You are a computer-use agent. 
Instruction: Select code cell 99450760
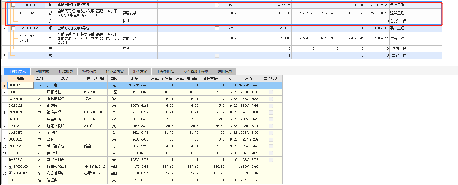tap(21, 160)
